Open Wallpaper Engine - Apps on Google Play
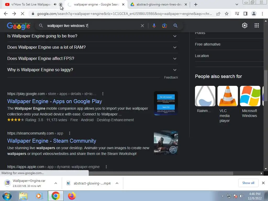 coord(54,101)
